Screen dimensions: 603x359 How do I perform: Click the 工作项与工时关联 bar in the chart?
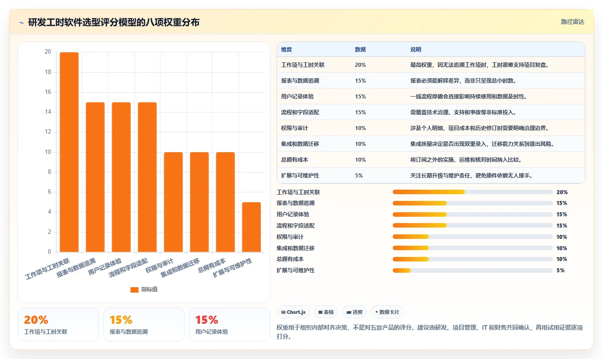pos(69,152)
